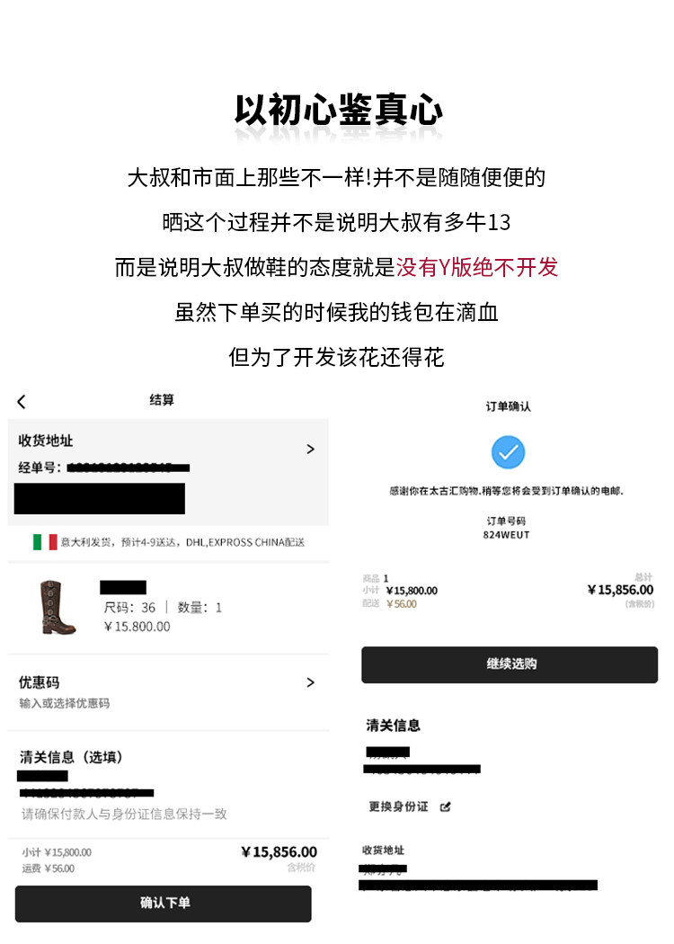Click the 以初心鉴真心 headline

(x=338, y=110)
